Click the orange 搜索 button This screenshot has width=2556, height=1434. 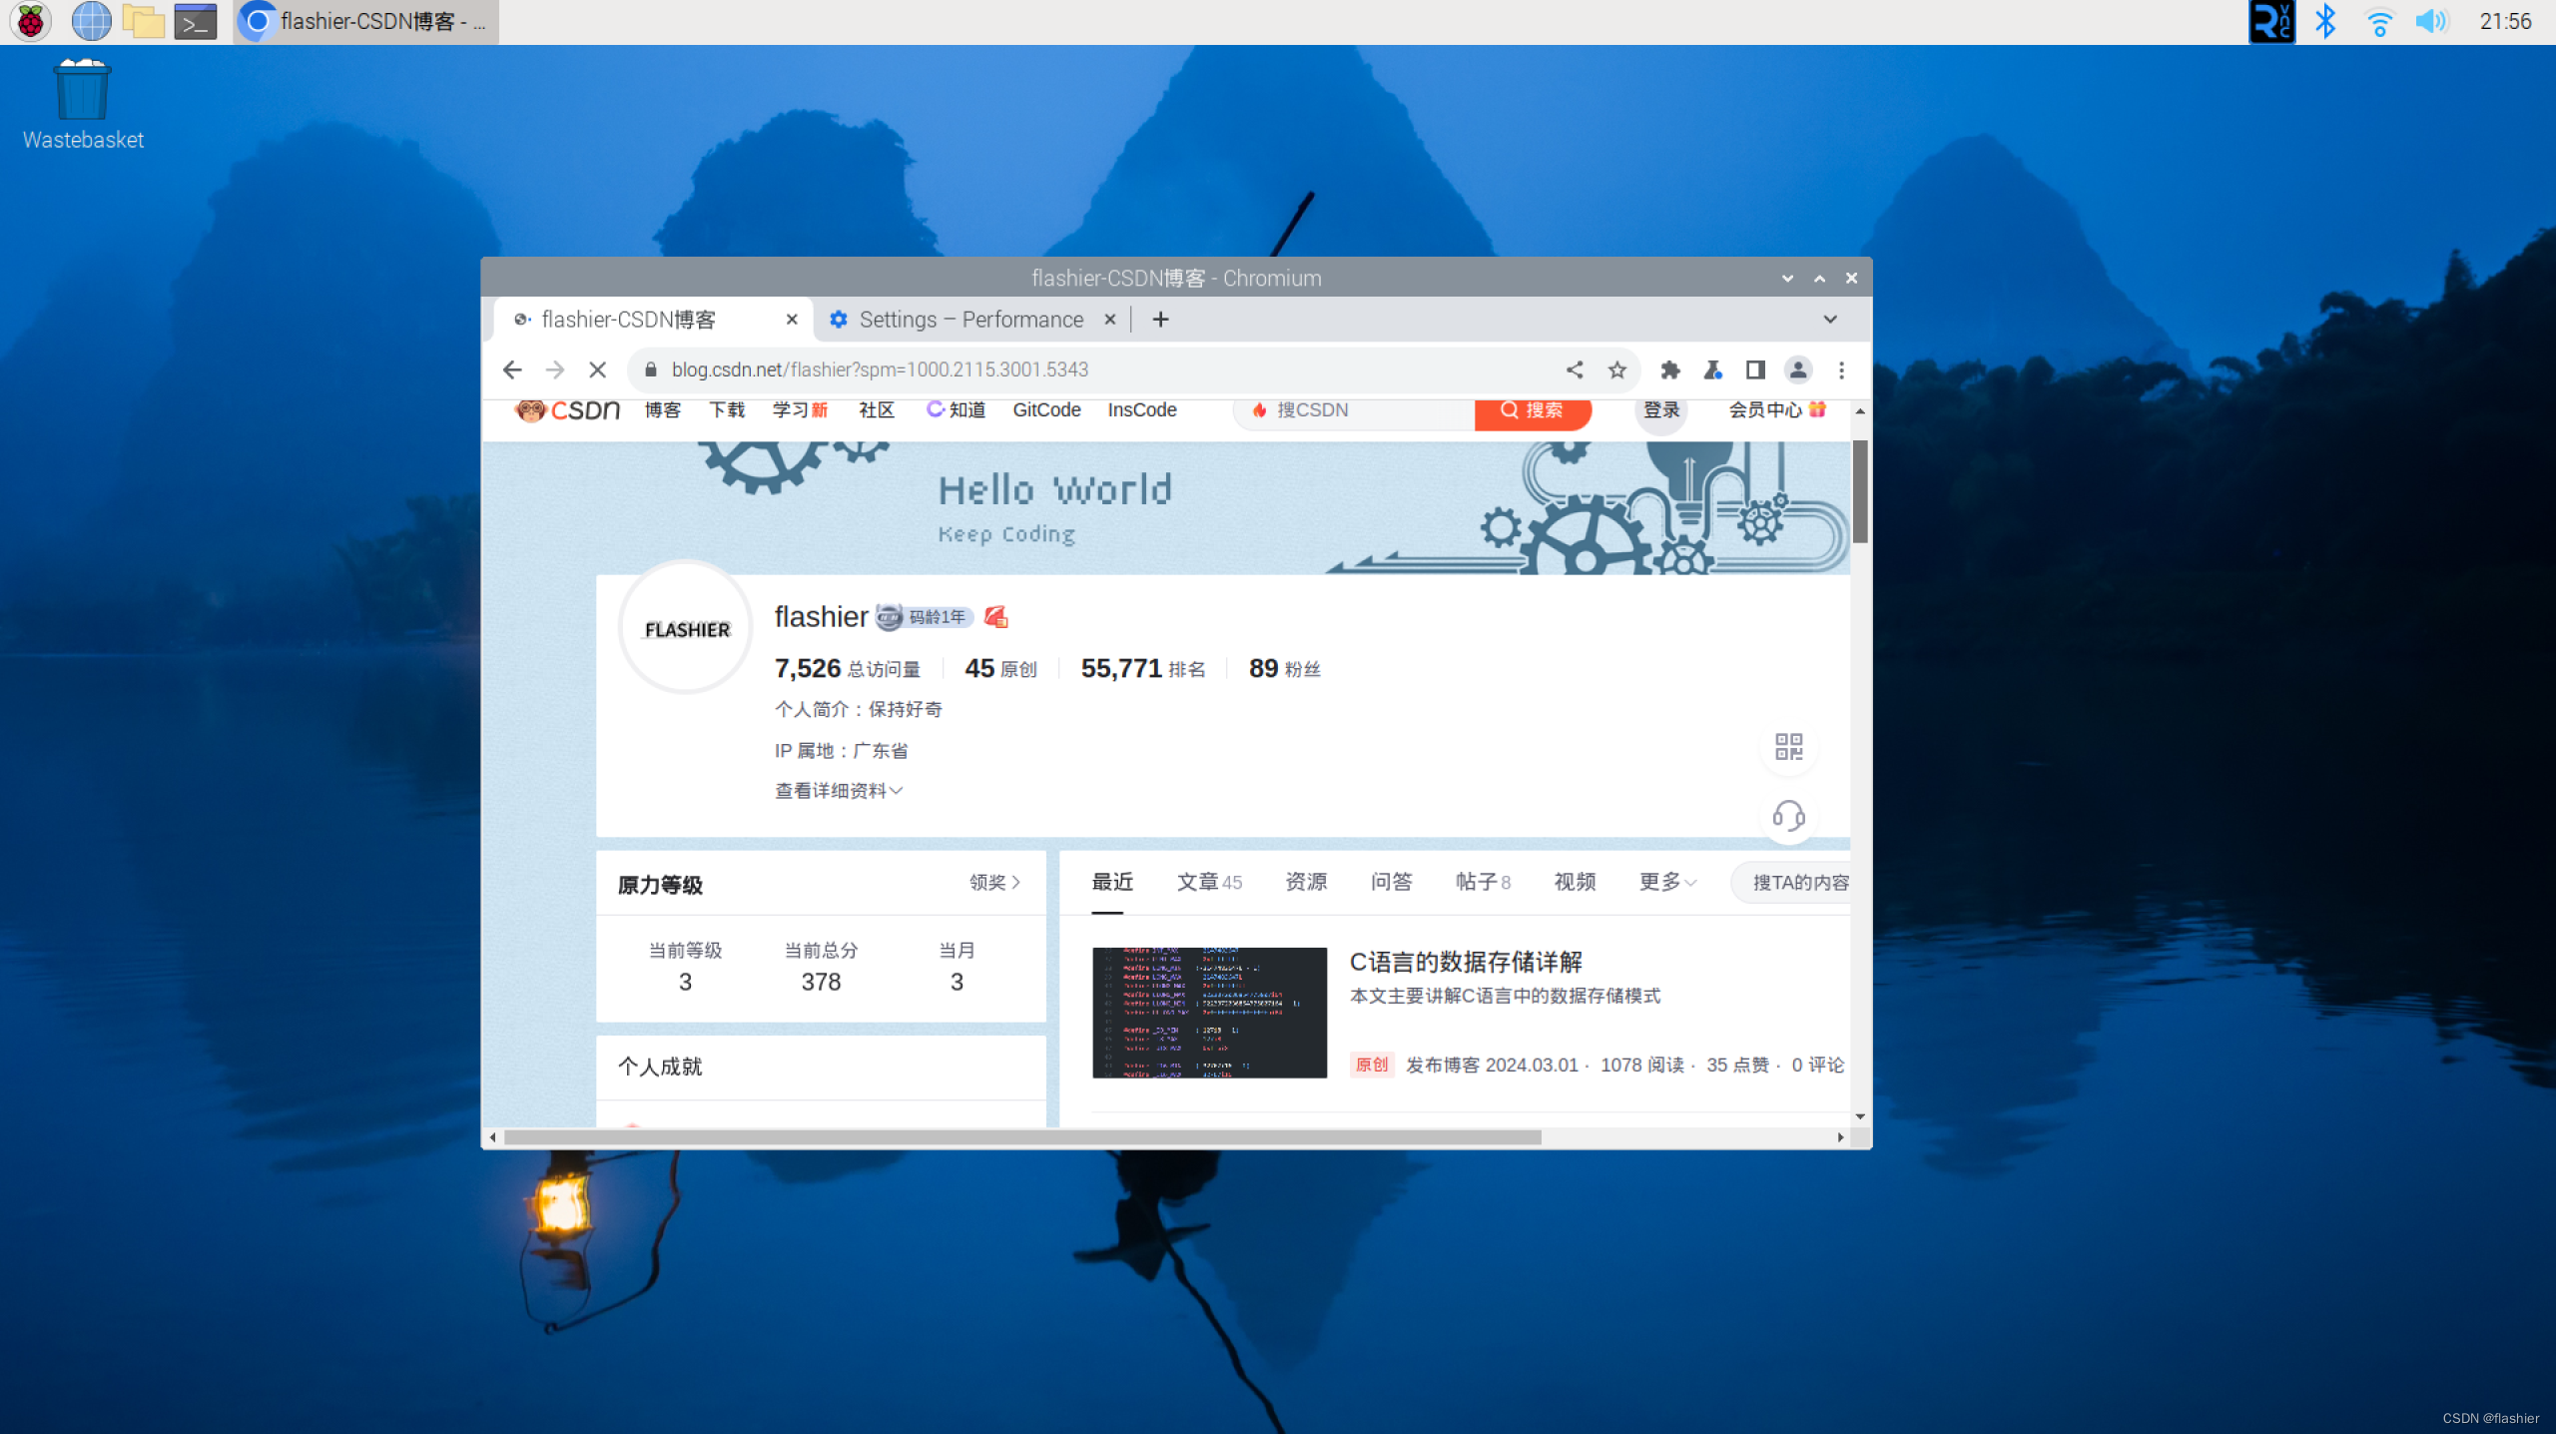[x=1532, y=410]
